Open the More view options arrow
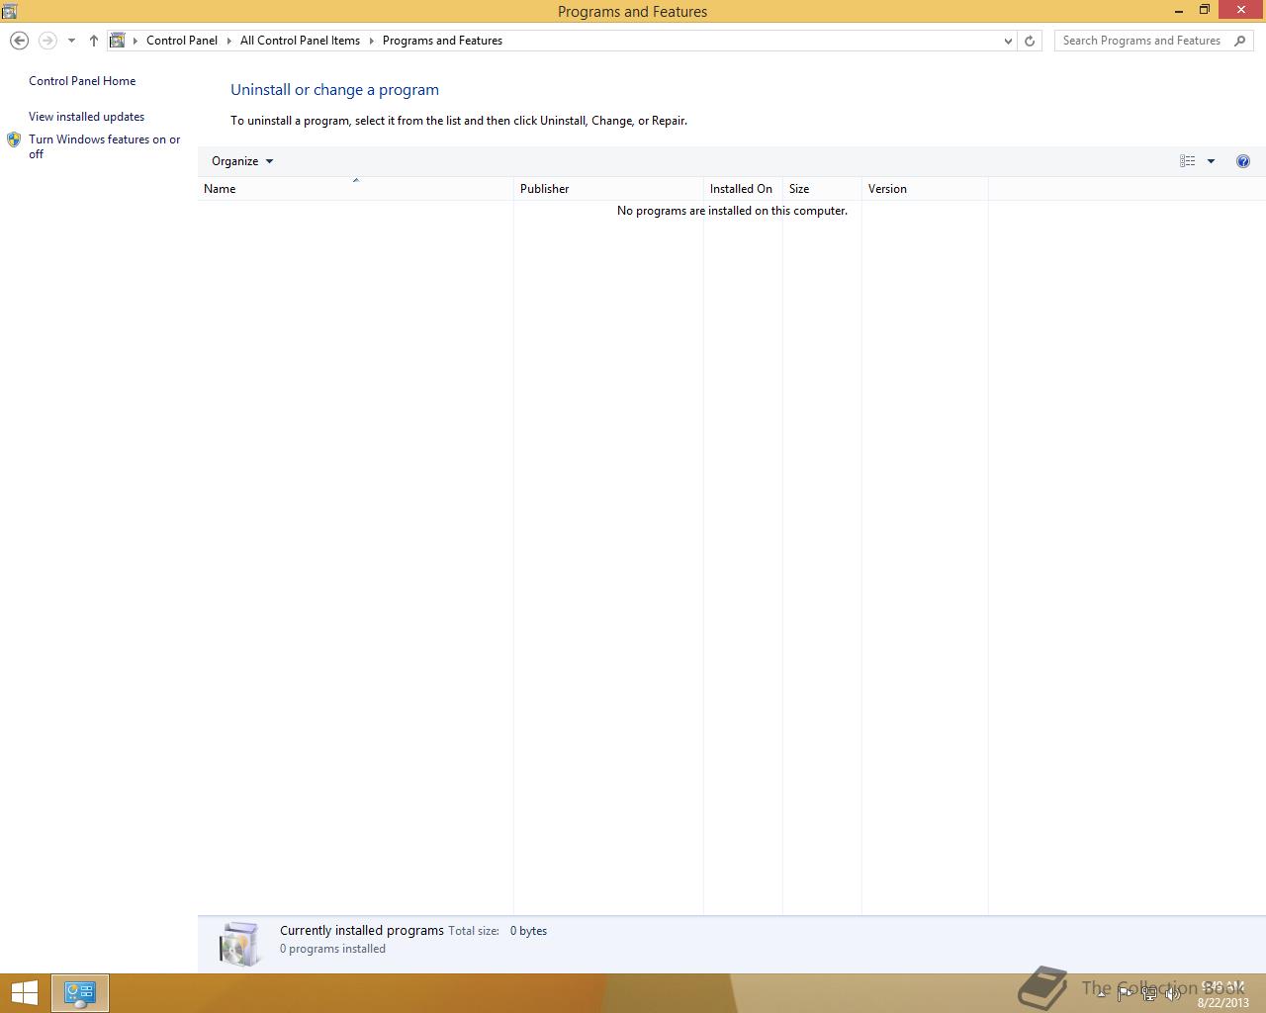 1211,161
